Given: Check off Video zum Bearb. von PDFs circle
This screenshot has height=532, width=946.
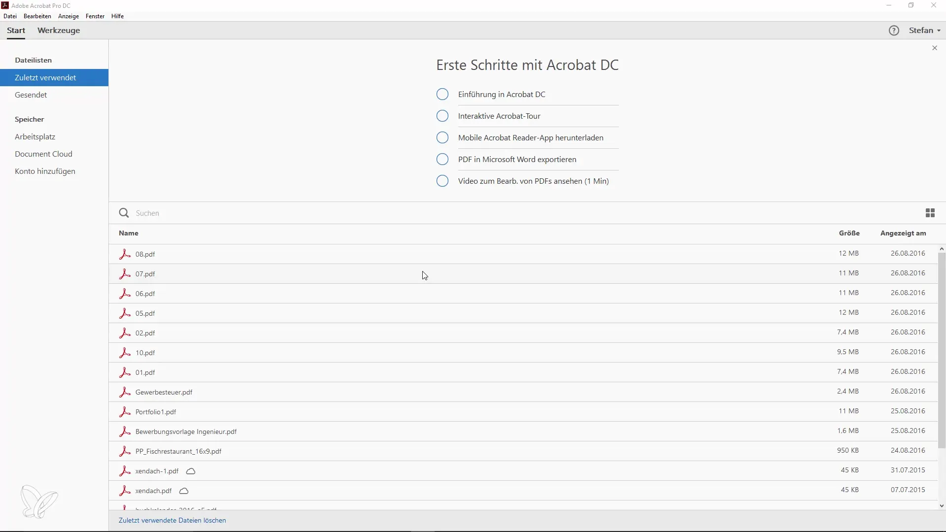Looking at the screenshot, I should (x=442, y=181).
